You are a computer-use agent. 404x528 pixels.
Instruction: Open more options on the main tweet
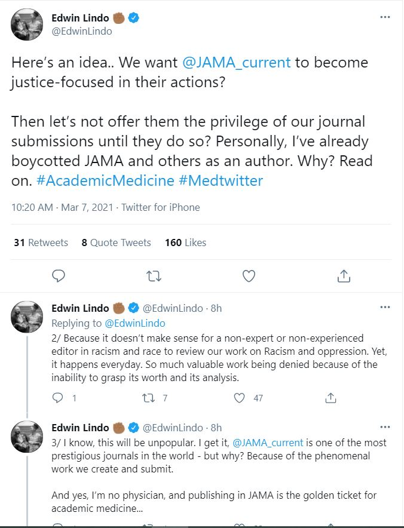(x=385, y=17)
